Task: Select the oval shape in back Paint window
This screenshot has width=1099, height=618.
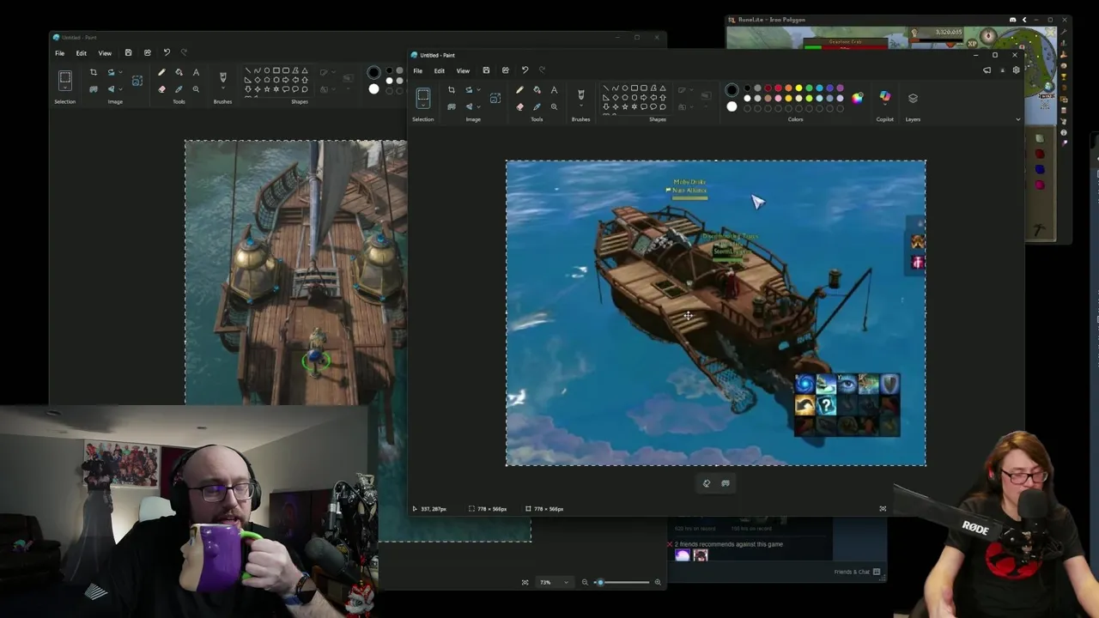Action: (267, 70)
